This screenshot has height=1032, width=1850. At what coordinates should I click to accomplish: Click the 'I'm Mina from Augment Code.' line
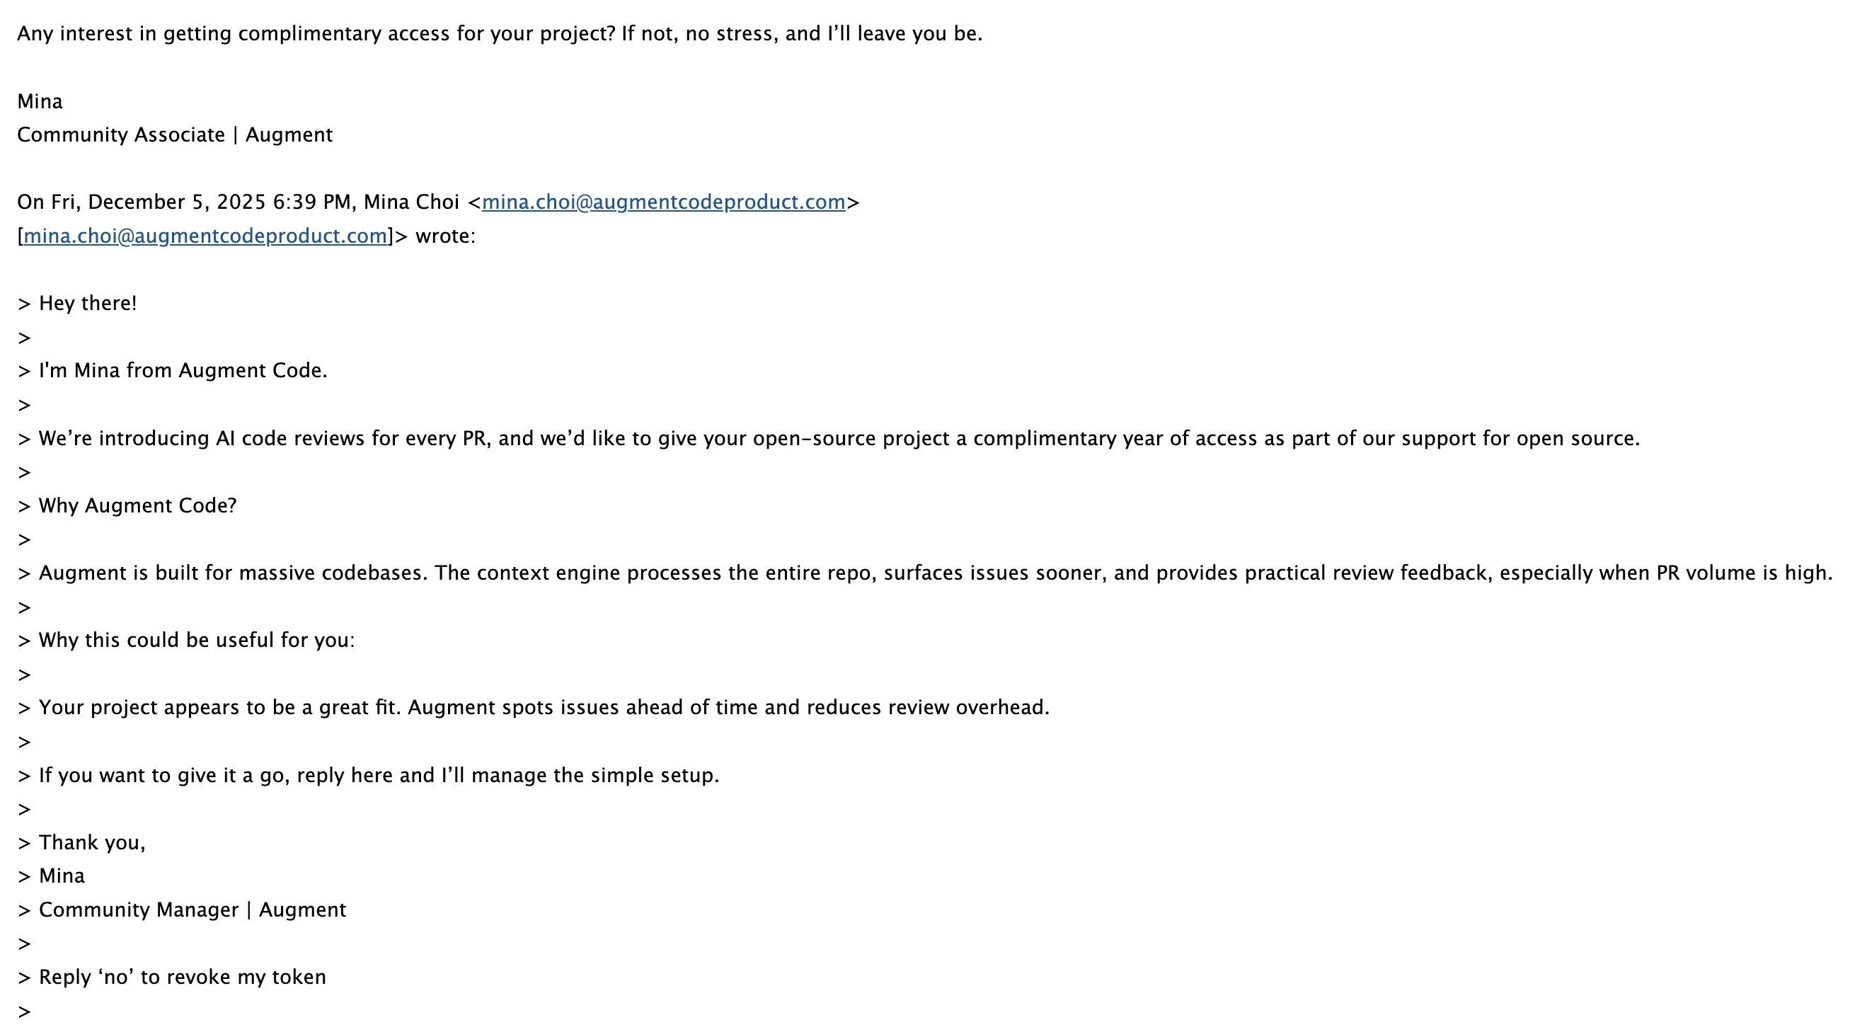click(183, 371)
